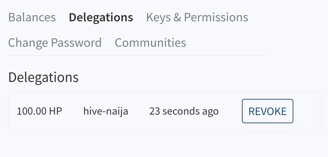View wallet Balances section
The height and width of the screenshot is (157, 328).
(32, 17)
